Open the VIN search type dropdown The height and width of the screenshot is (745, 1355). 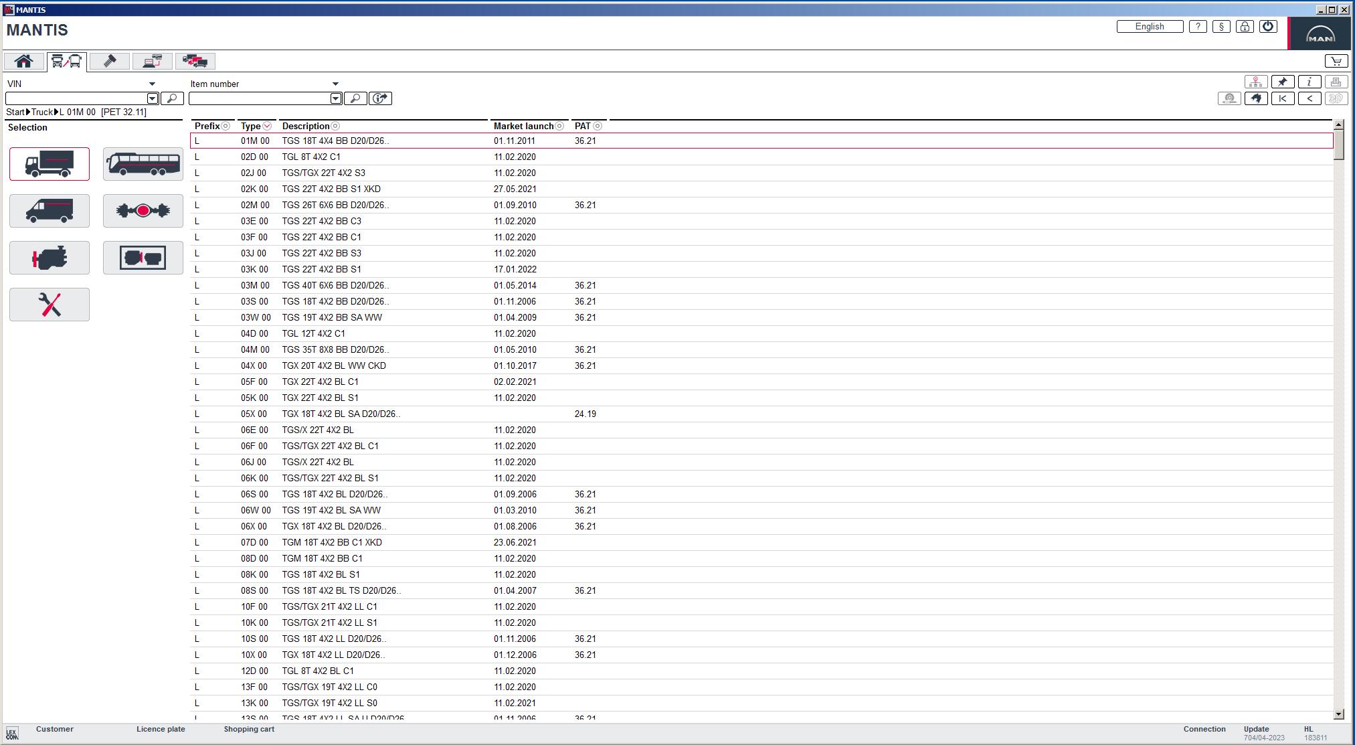(x=153, y=83)
